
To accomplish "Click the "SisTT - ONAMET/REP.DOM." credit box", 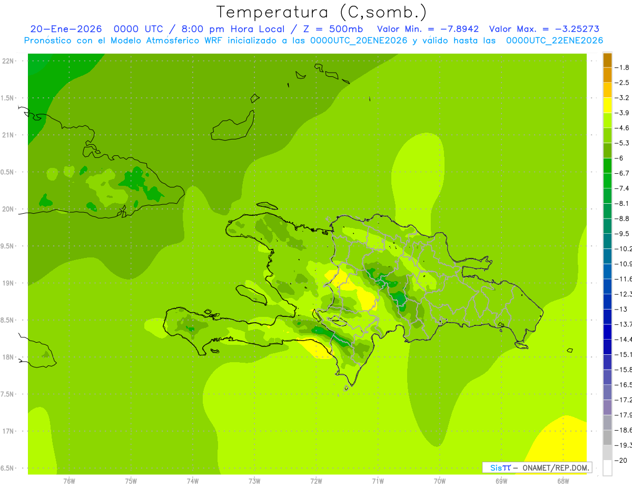I will click(x=537, y=467).
